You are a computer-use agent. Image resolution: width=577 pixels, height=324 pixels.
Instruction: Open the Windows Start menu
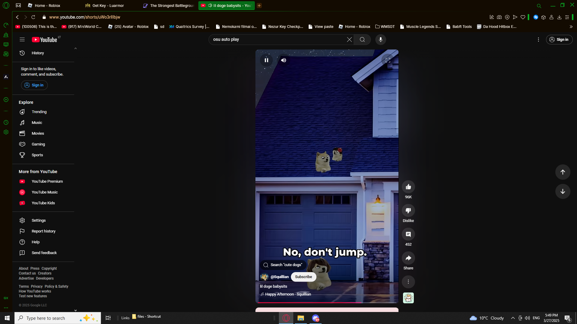click(7, 318)
